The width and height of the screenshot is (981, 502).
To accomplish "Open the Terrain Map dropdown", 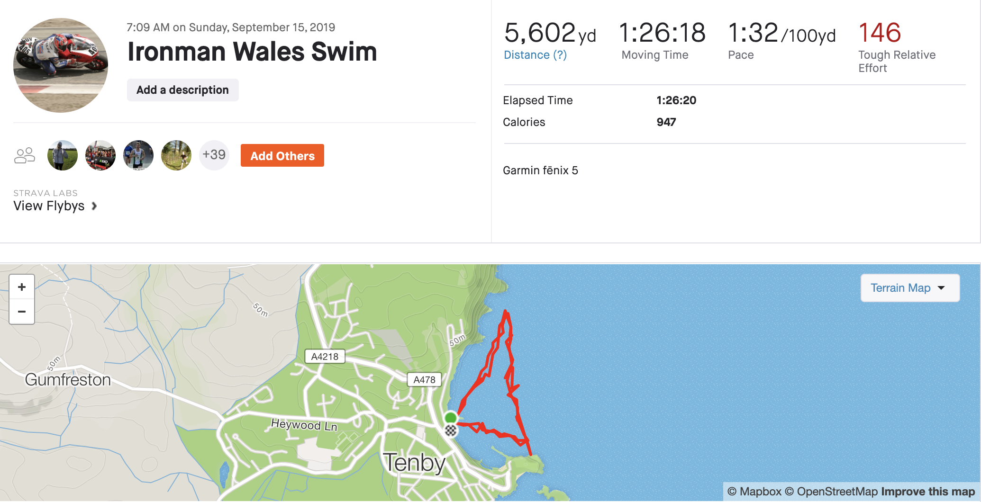I will click(x=909, y=288).
